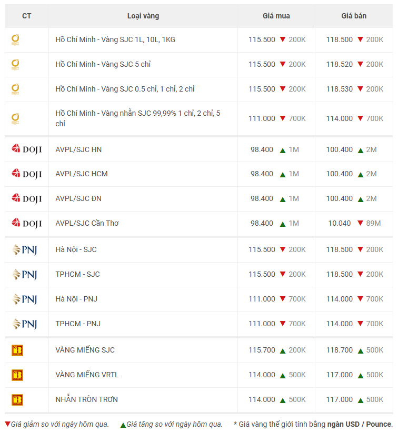The image size is (398, 432).
Task: Select text Vàng nhẫn SJC 99,99% row name
Action: point(138,118)
